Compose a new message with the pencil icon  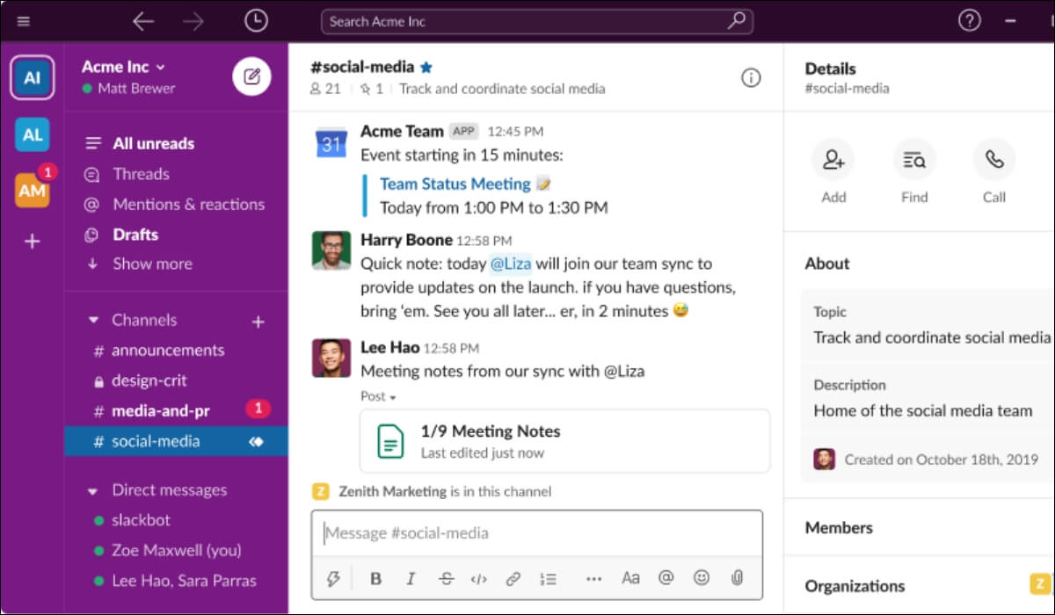(x=251, y=77)
